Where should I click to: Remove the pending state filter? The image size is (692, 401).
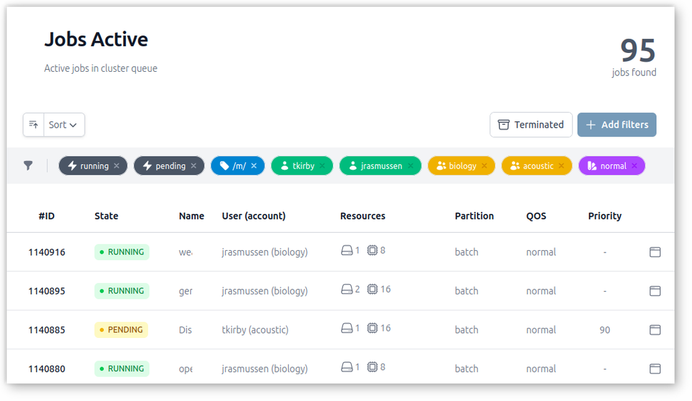coord(193,166)
